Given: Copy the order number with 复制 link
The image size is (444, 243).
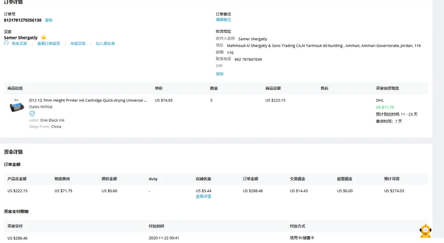Looking at the screenshot, I should [x=49, y=20].
